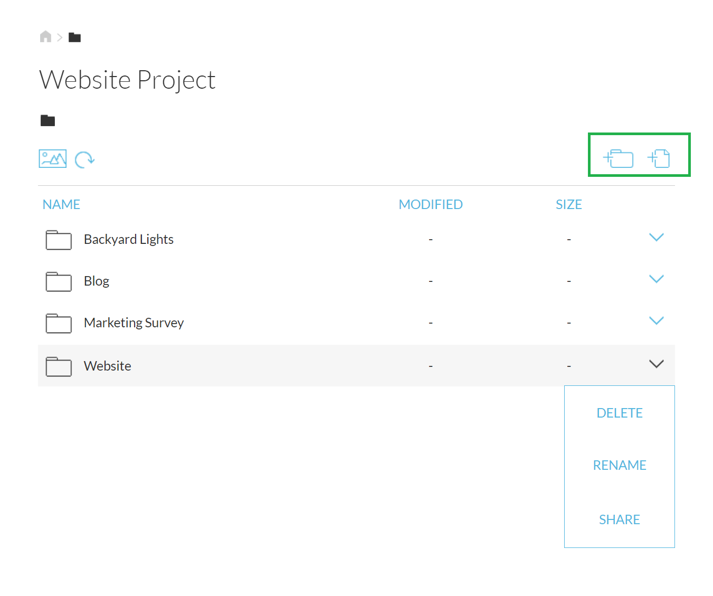
Task: Click the Backyard Lights folder icon
Action: pyautogui.click(x=59, y=240)
